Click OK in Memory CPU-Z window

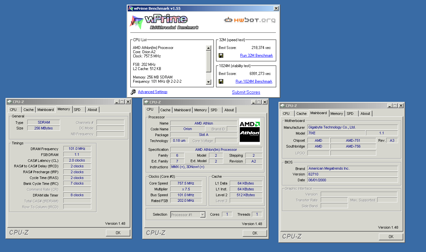click(x=118, y=233)
